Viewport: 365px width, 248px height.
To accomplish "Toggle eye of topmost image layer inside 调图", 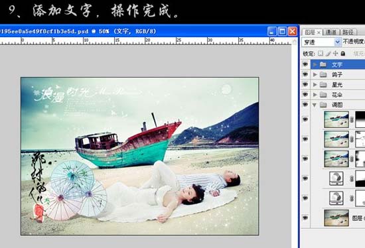I will 305,119.
